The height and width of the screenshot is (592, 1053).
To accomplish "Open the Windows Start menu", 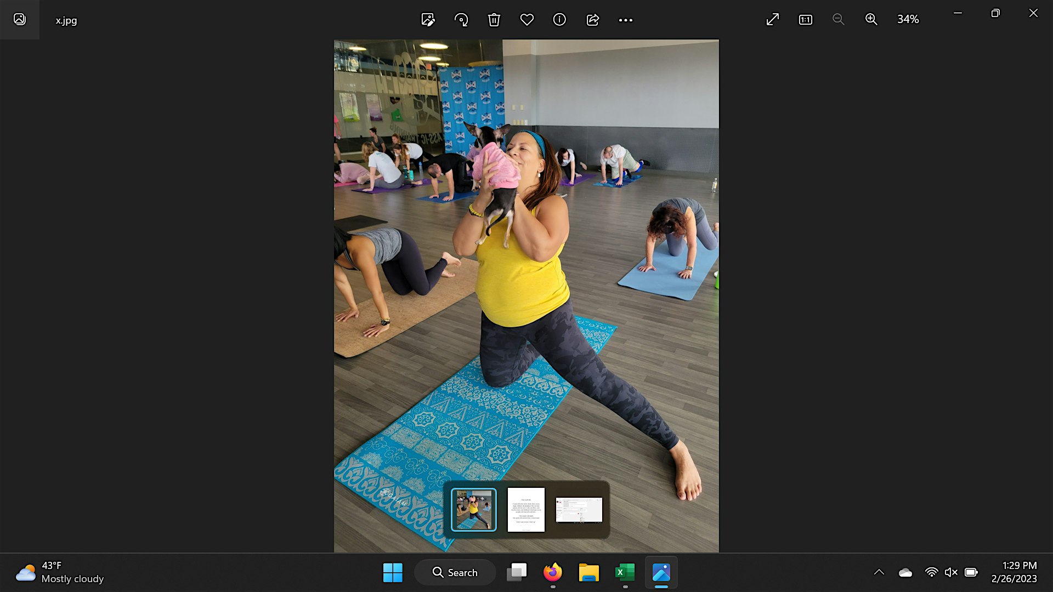I will click(393, 572).
